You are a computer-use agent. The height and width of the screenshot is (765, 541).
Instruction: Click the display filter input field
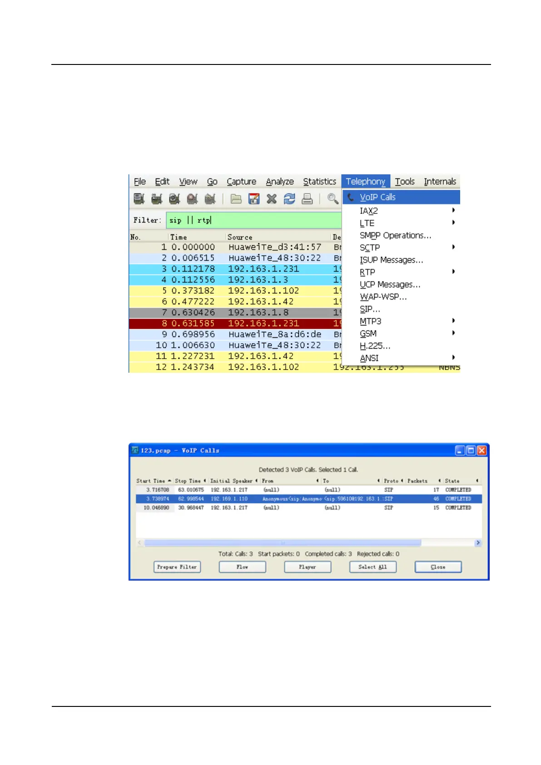253,220
